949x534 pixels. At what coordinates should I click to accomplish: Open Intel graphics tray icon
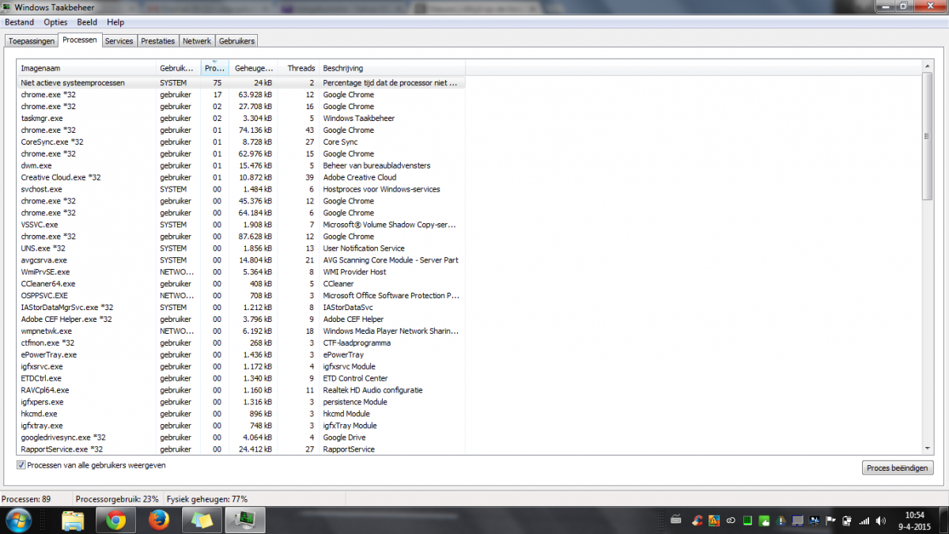pyautogui.click(x=815, y=521)
